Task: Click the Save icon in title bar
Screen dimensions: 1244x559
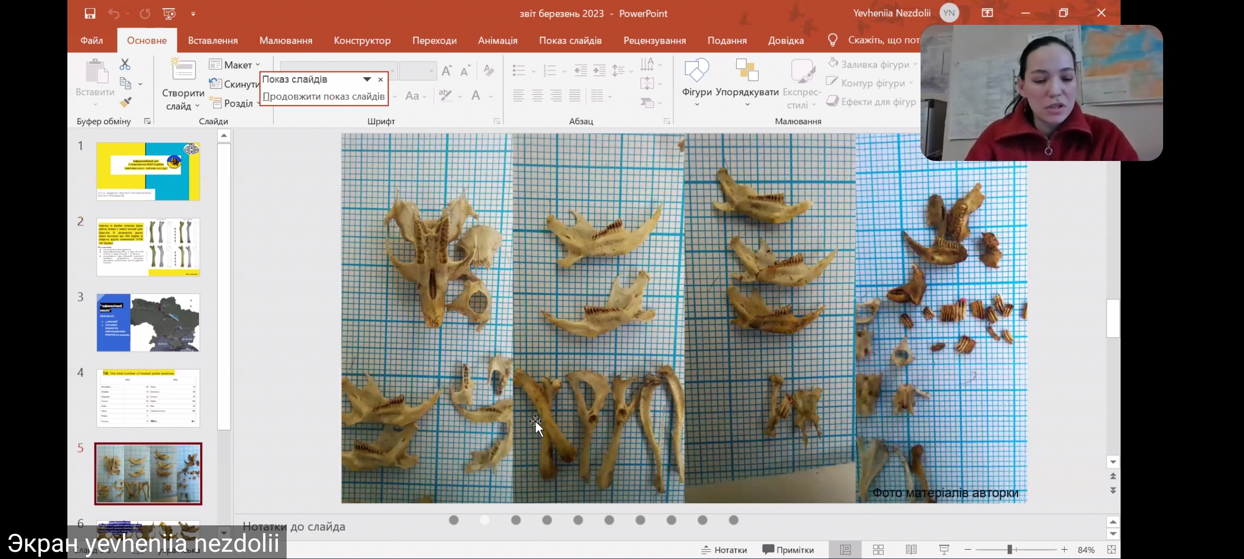Action: coord(90,13)
